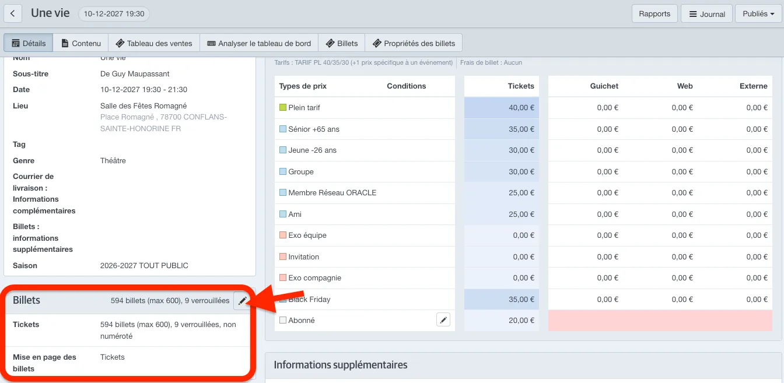Click the Plein tarif green color swatch
784x383 pixels.
point(283,107)
